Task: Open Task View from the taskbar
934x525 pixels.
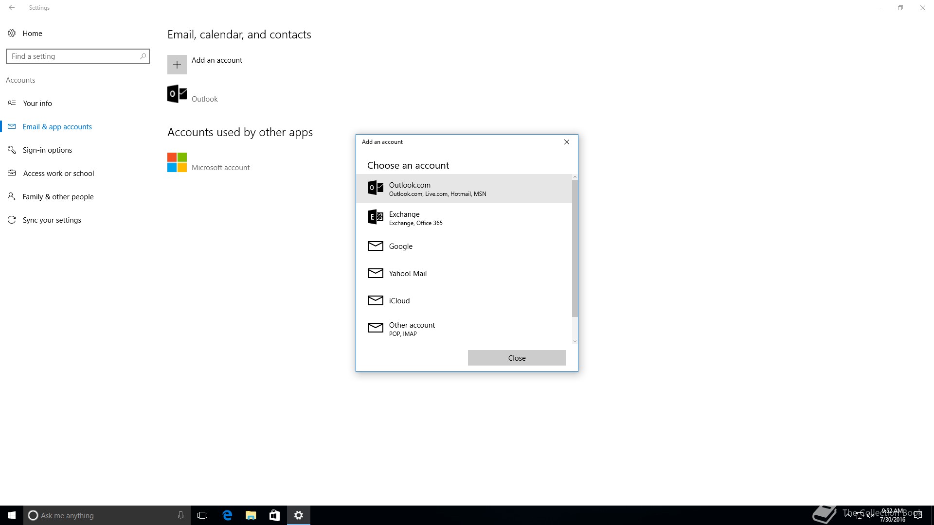Action: [x=202, y=515]
